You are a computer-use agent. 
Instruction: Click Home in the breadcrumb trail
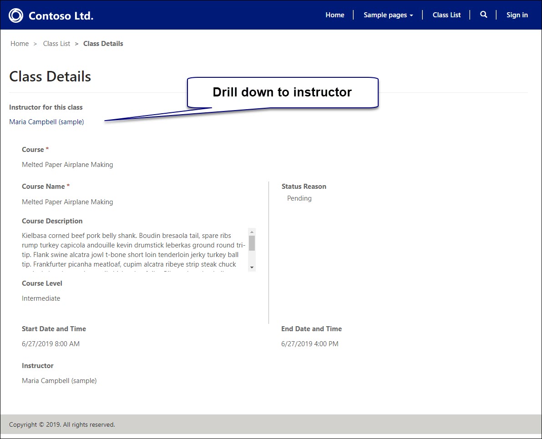pos(20,44)
